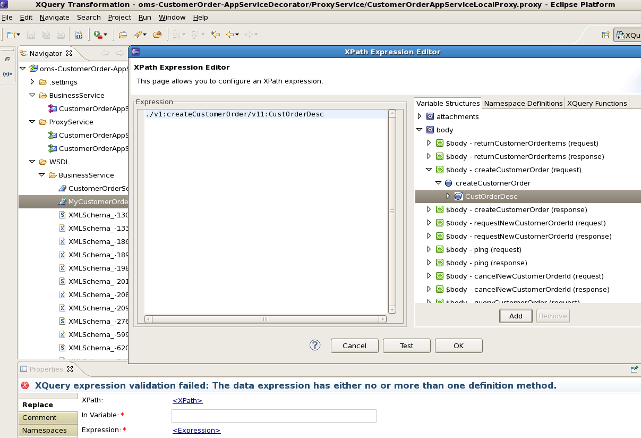Select the Variable Structures tab

(x=448, y=103)
